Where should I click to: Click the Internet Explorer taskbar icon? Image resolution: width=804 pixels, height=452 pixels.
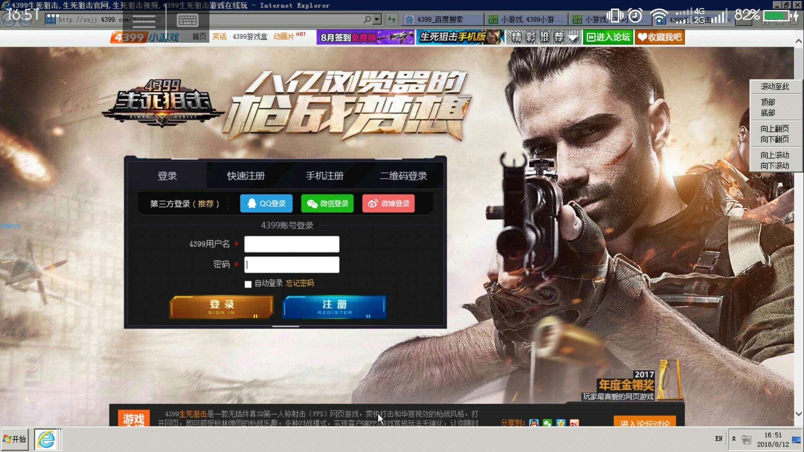tap(46, 439)
